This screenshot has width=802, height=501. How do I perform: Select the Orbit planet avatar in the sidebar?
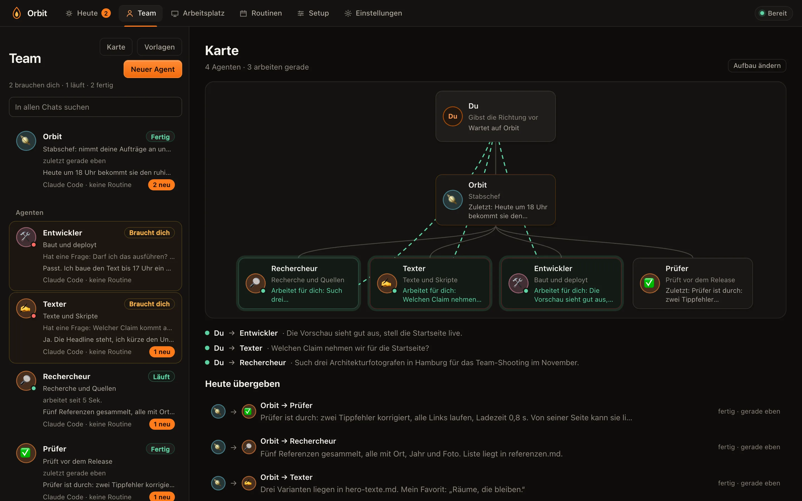[x=26, y=141]
